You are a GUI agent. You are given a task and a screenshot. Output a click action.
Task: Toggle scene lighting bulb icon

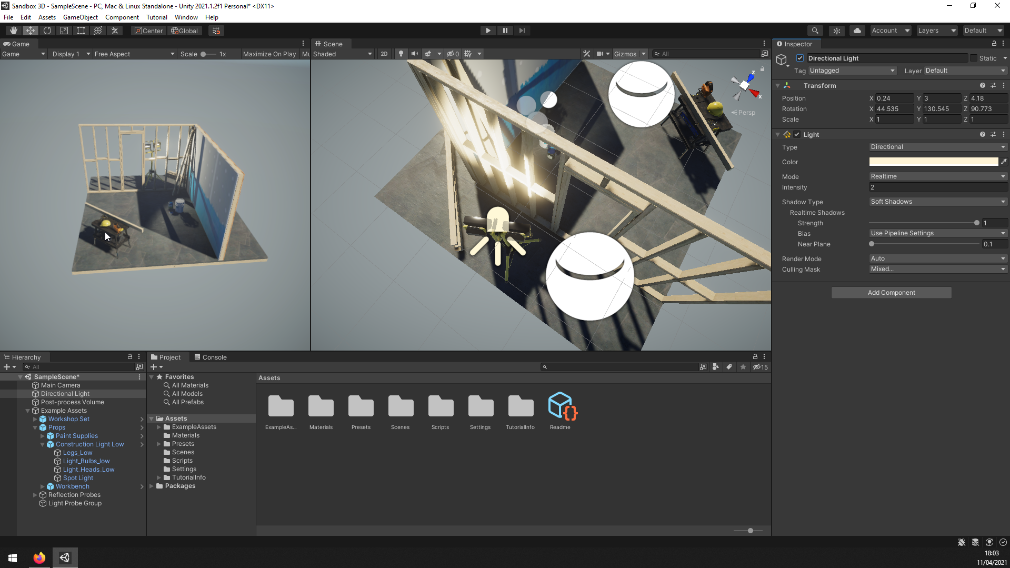pos(401,54)
